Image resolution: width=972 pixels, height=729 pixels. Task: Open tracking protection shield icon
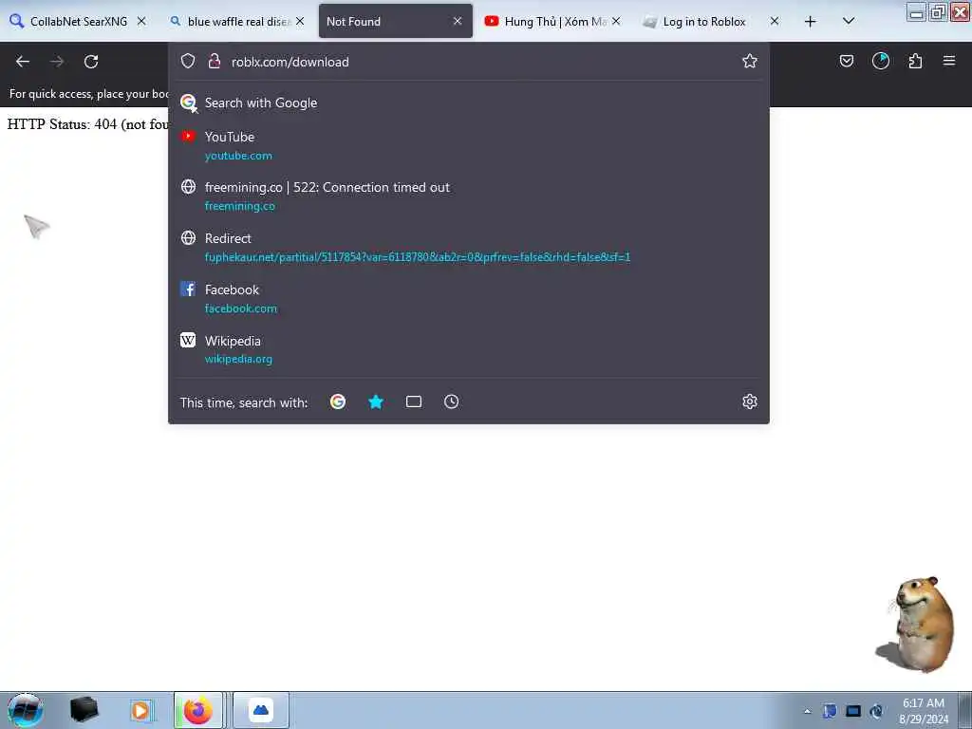coord(188,61)
